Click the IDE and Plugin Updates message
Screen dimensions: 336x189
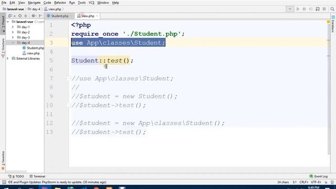[x=57, y=182]
